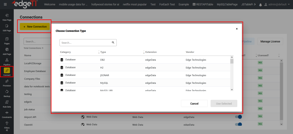293x134 pixels.
Task: Click the Cancel button
Action: pos(194,104)
